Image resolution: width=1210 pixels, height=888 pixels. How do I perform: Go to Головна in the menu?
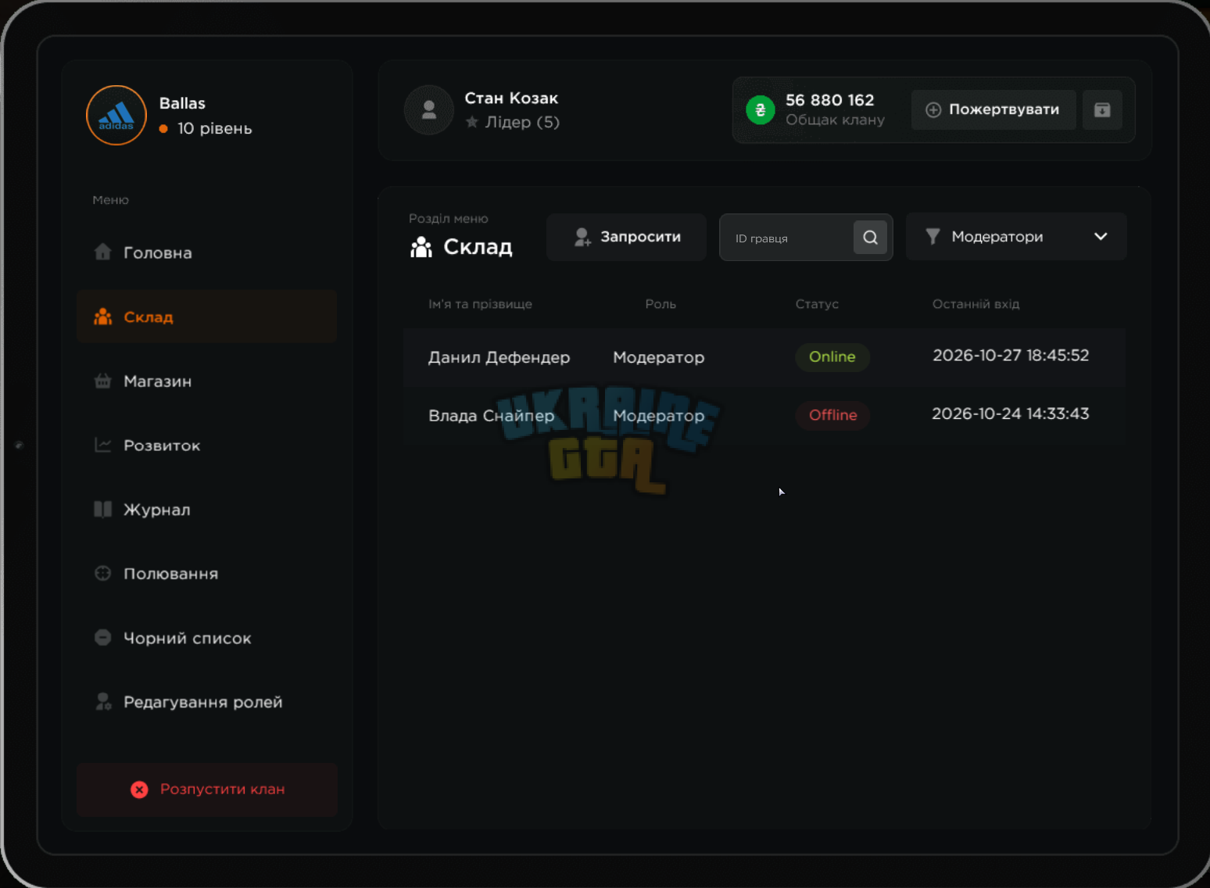click(x=207, y=252)
